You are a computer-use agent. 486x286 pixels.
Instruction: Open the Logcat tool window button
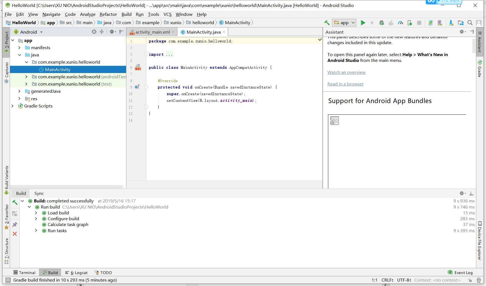[x=76, y=273]
